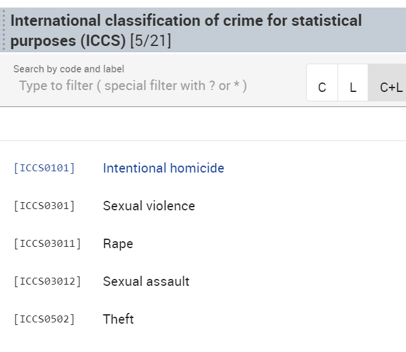Click the ICCS panel header title
The image size is (406, 352).
pos(186,21)
